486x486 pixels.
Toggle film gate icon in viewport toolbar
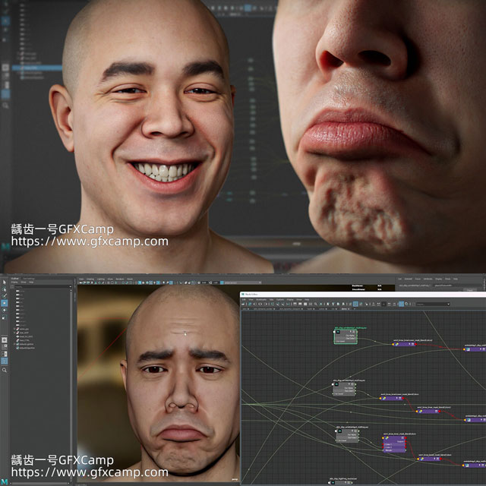pyautogui.click(x=112, y=282)
